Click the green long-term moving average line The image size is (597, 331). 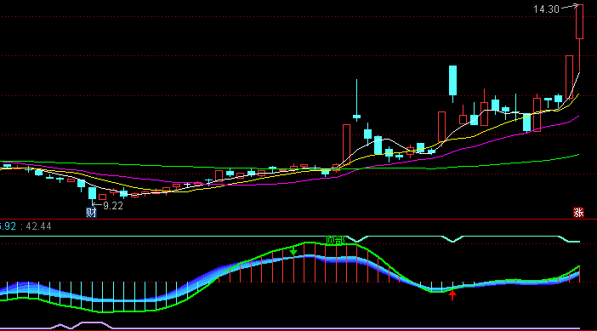pyautogui.click(x=495, y=163)
